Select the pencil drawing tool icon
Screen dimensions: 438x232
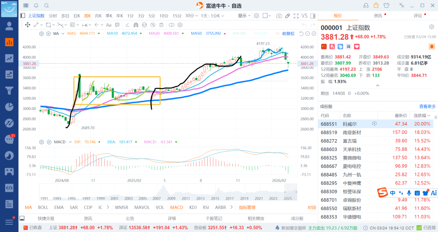tap(288, 16)
